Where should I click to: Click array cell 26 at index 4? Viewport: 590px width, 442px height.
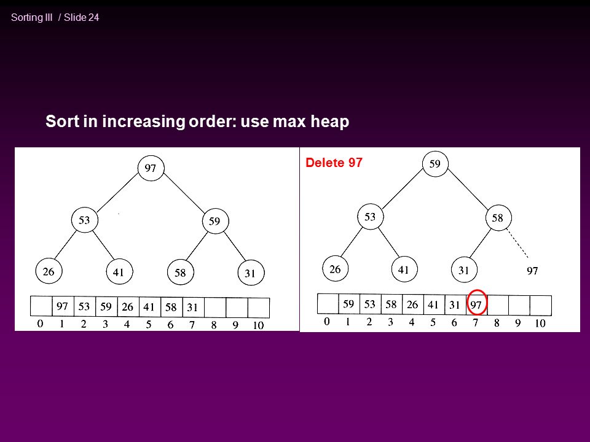(128, 307)
